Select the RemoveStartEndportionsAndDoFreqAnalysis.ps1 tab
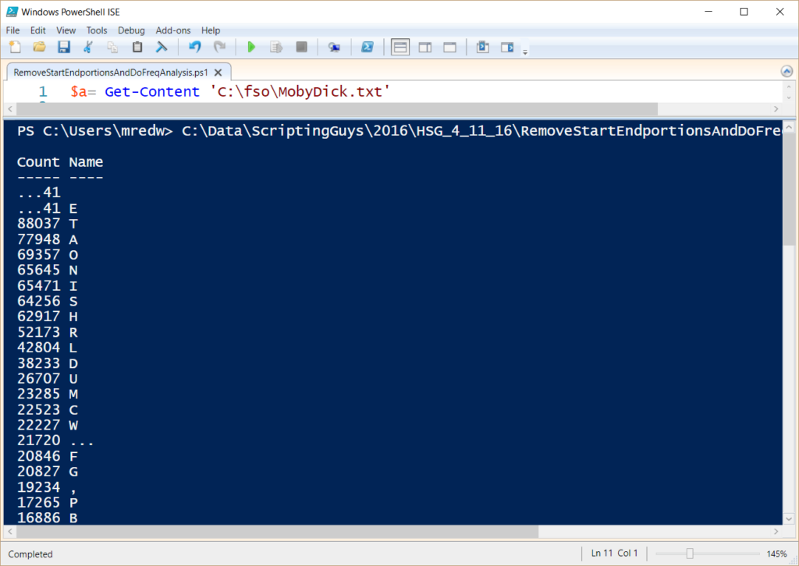 111,73
